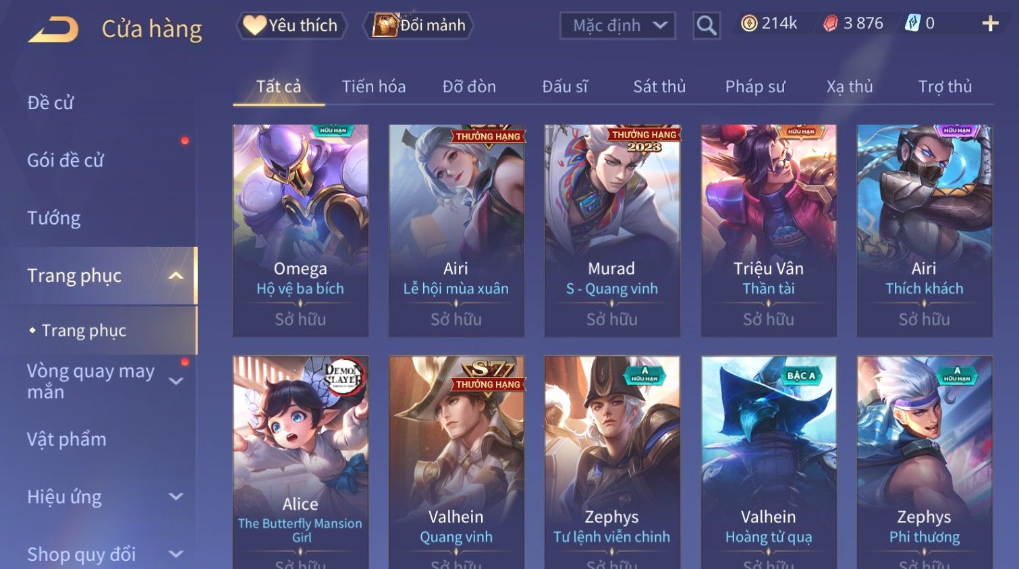Tap the gold coin balance icon
This screenshot has width=1019, height=569.
(749, 24)
